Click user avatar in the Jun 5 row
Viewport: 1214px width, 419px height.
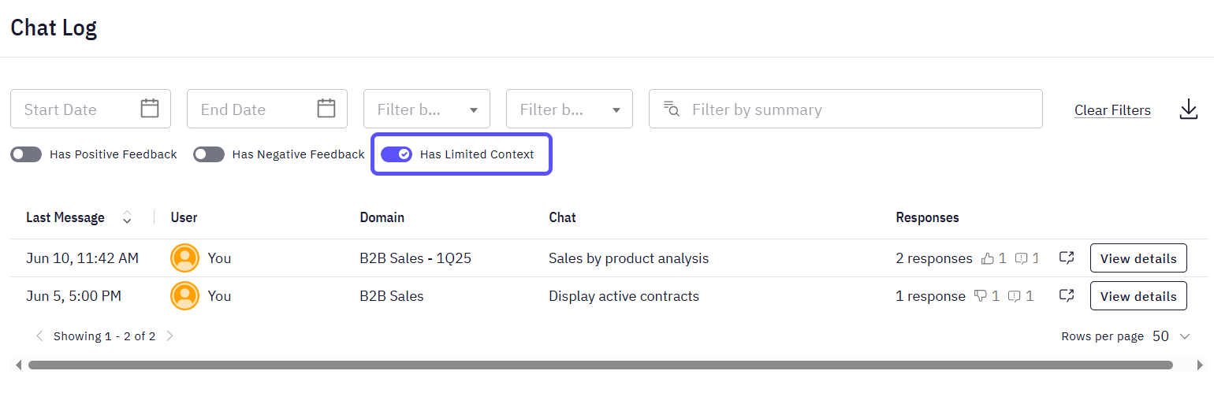(184, 295)
